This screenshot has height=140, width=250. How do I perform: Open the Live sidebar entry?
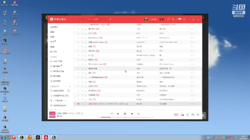(x=52, y=47)
